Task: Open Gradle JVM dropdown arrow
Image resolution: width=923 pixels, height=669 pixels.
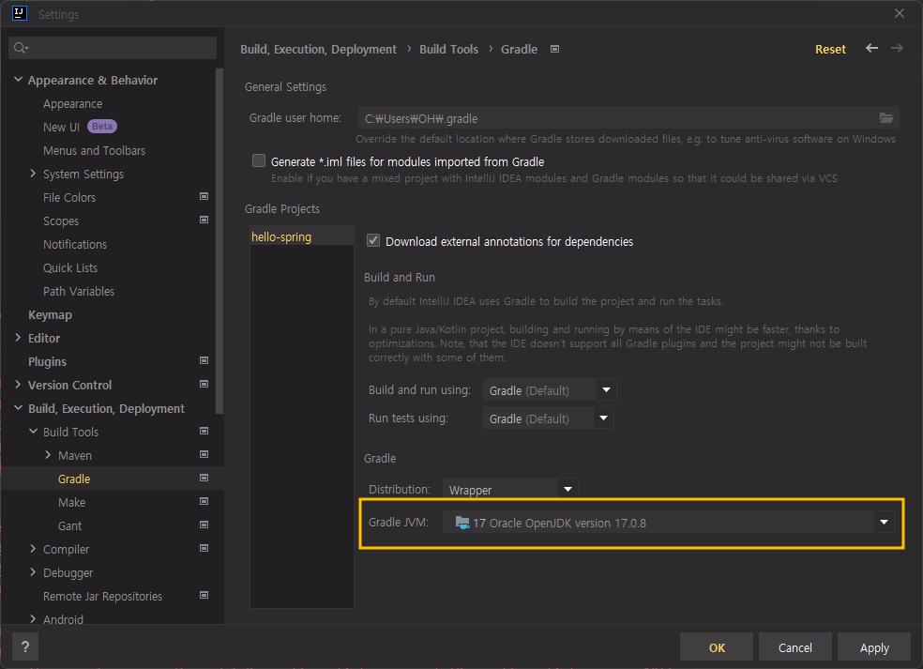Action: (884, 523)
